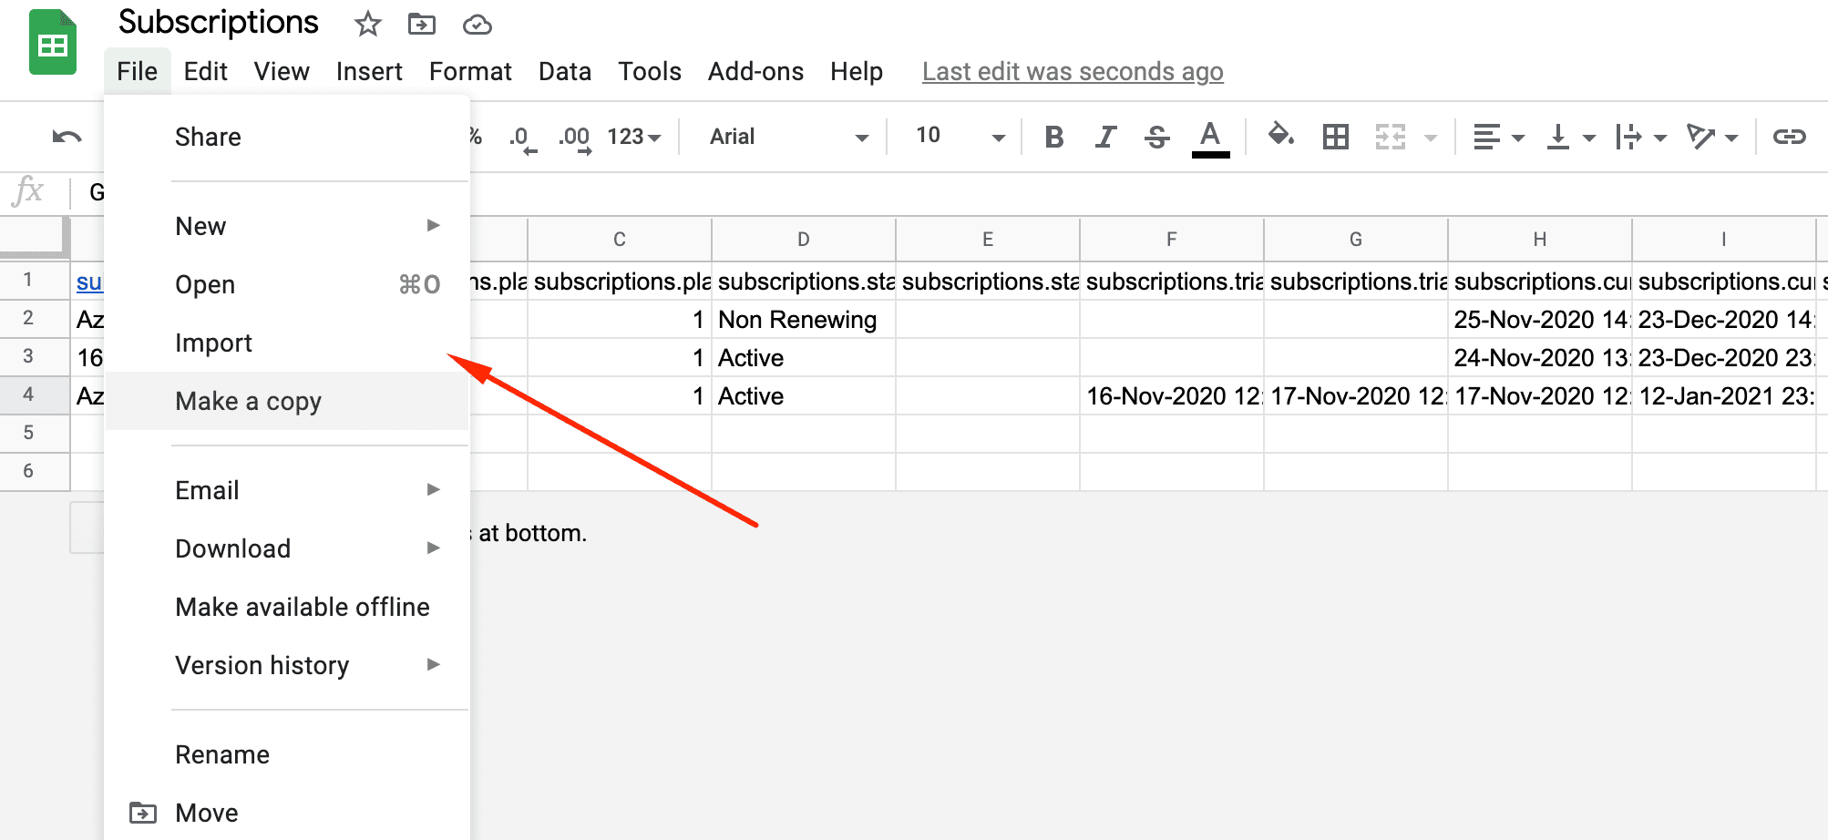1828x840 pixels.
Task: Increase decimal places button
Action: point(575,138)
